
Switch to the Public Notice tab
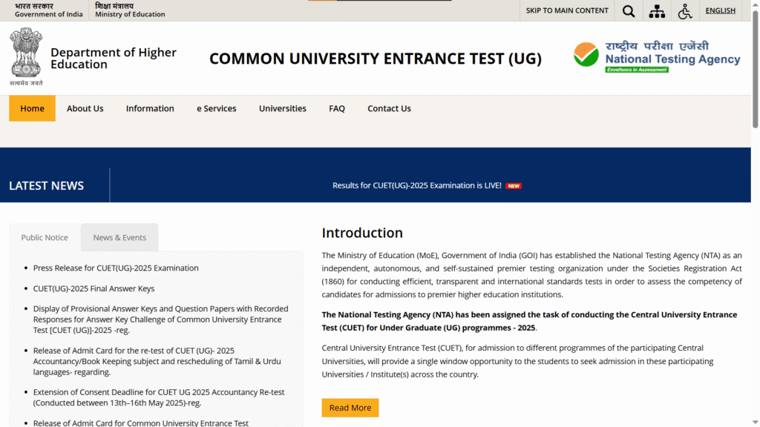[45, 237]
